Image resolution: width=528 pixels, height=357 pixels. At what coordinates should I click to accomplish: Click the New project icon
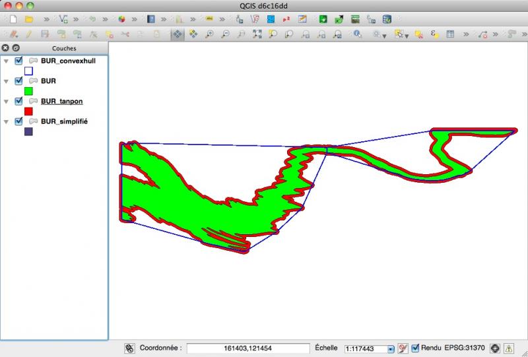click(12, 19)
